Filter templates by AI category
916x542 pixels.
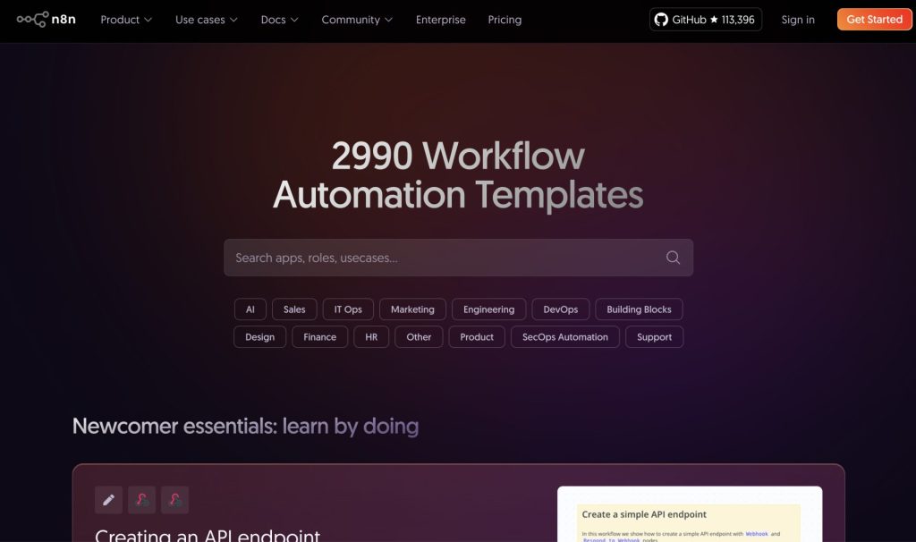250,309
